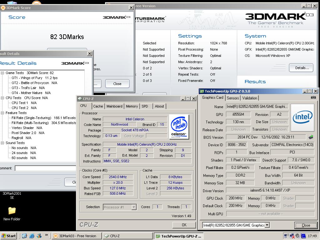Switch to the Sensors tab in GPU-Z
The height and width of the screenshot is (240, 320).
pos(232,98)
